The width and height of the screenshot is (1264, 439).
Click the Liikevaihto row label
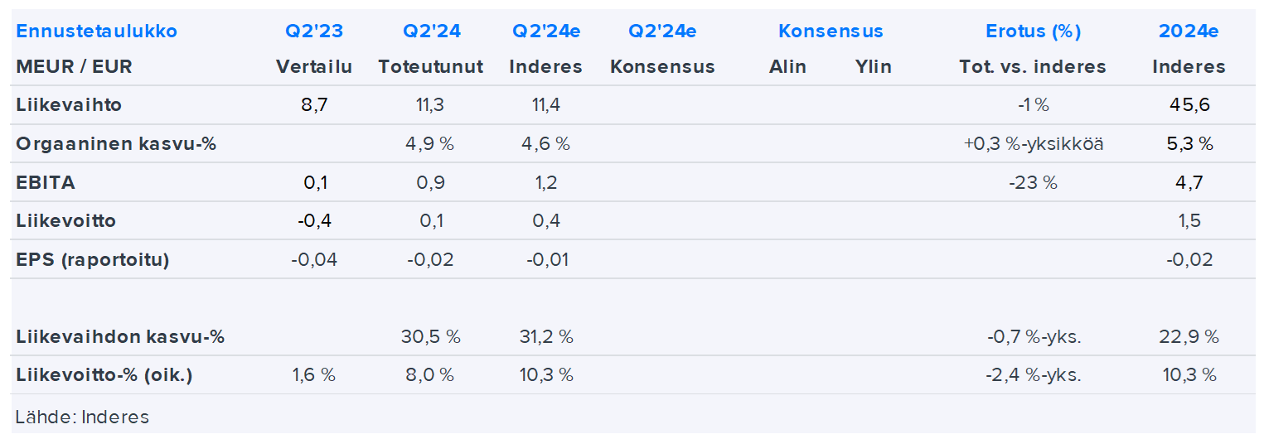69,105
